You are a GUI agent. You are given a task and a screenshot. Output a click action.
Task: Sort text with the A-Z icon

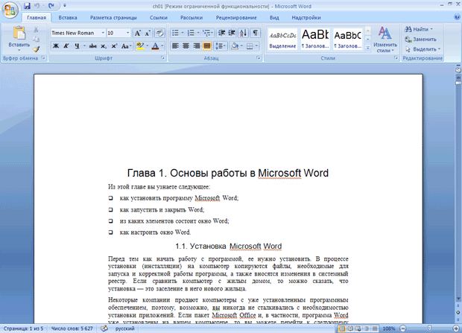pyautogui.click(x=244, y=33)
